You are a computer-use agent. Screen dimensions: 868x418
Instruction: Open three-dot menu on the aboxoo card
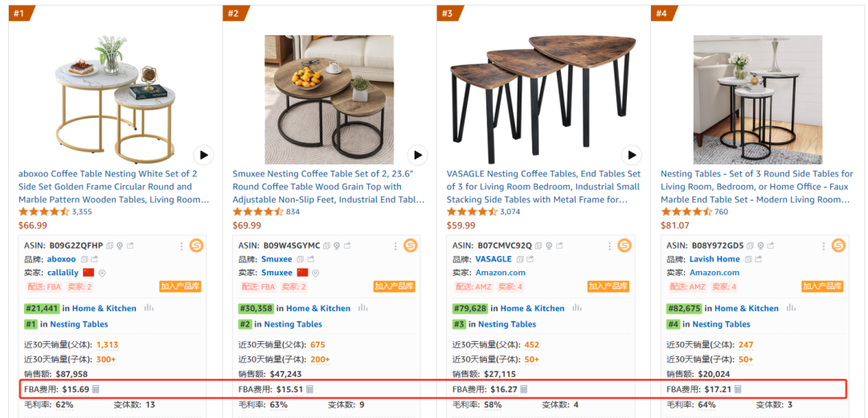182,246
